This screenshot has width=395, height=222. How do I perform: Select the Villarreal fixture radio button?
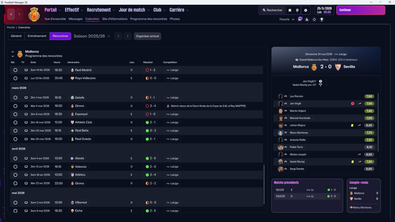(x=15, y=203)
